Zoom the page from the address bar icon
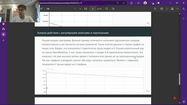Image resolution: width=187 pixels, height=105 pixels. [118, 3]
